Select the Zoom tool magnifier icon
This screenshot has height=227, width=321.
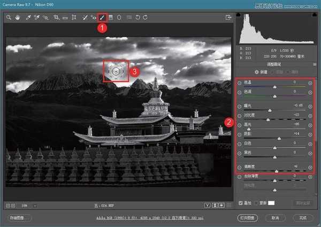pos(9,18)
